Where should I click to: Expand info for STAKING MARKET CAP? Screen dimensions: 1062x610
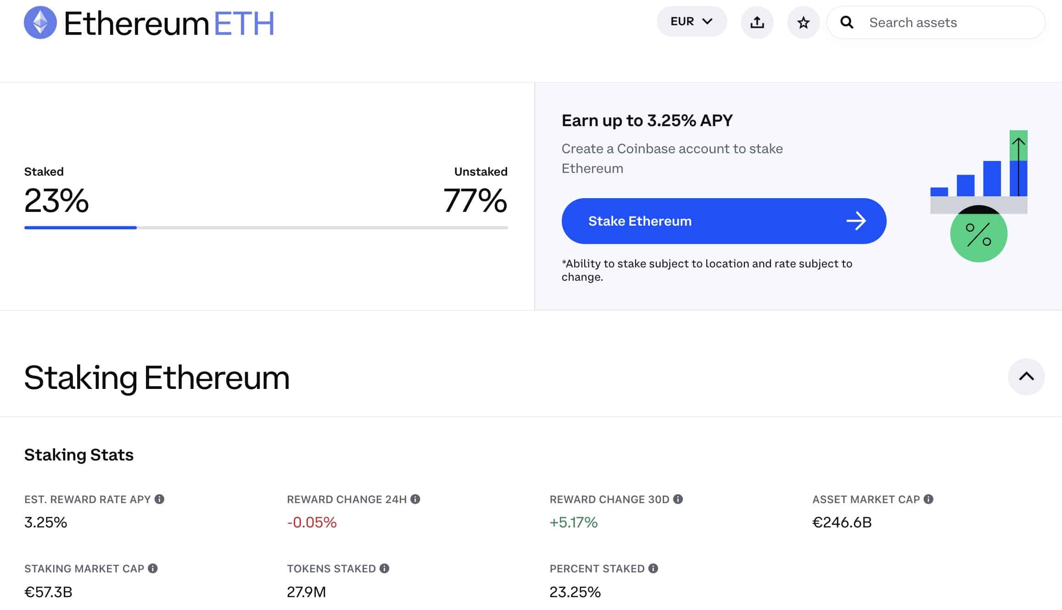[153, 568]
